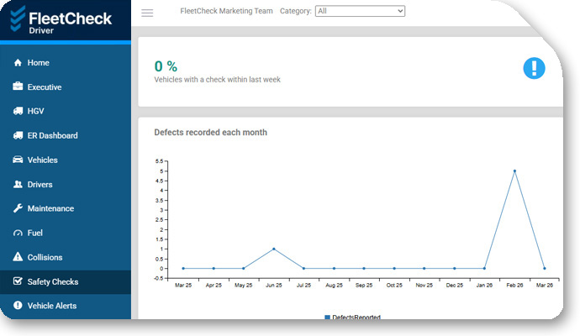Screen dimensions: 580x336
Task: Select the HGV truck icon
Action: click(18, 111)
